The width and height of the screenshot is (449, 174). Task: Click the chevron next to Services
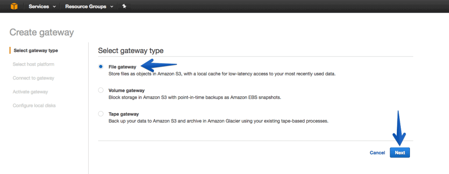click(x=54, y=7)
